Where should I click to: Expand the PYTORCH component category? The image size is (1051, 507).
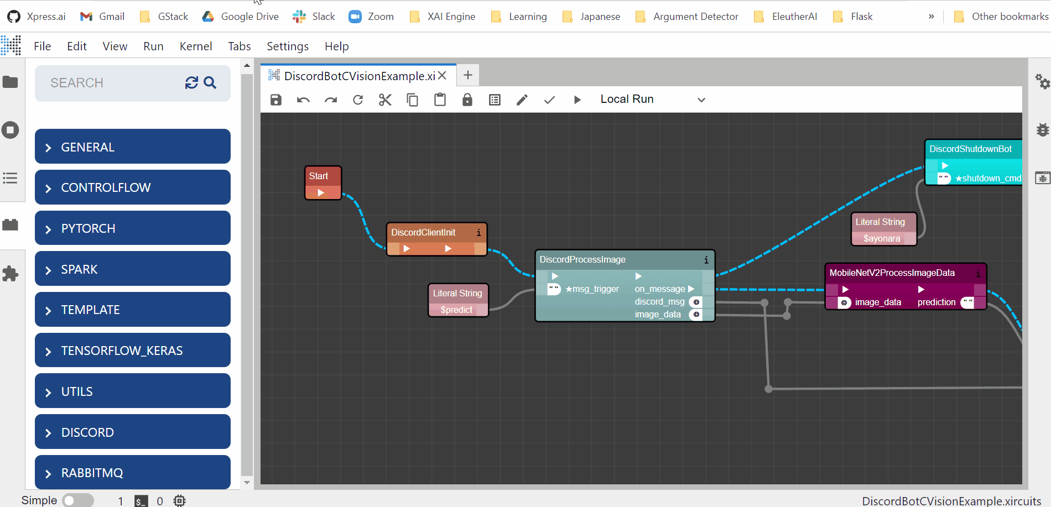(x=133, y=228)
